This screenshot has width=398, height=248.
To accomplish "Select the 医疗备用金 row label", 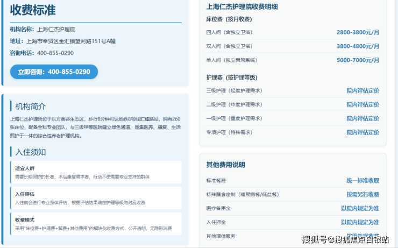I will click(218, 209).
